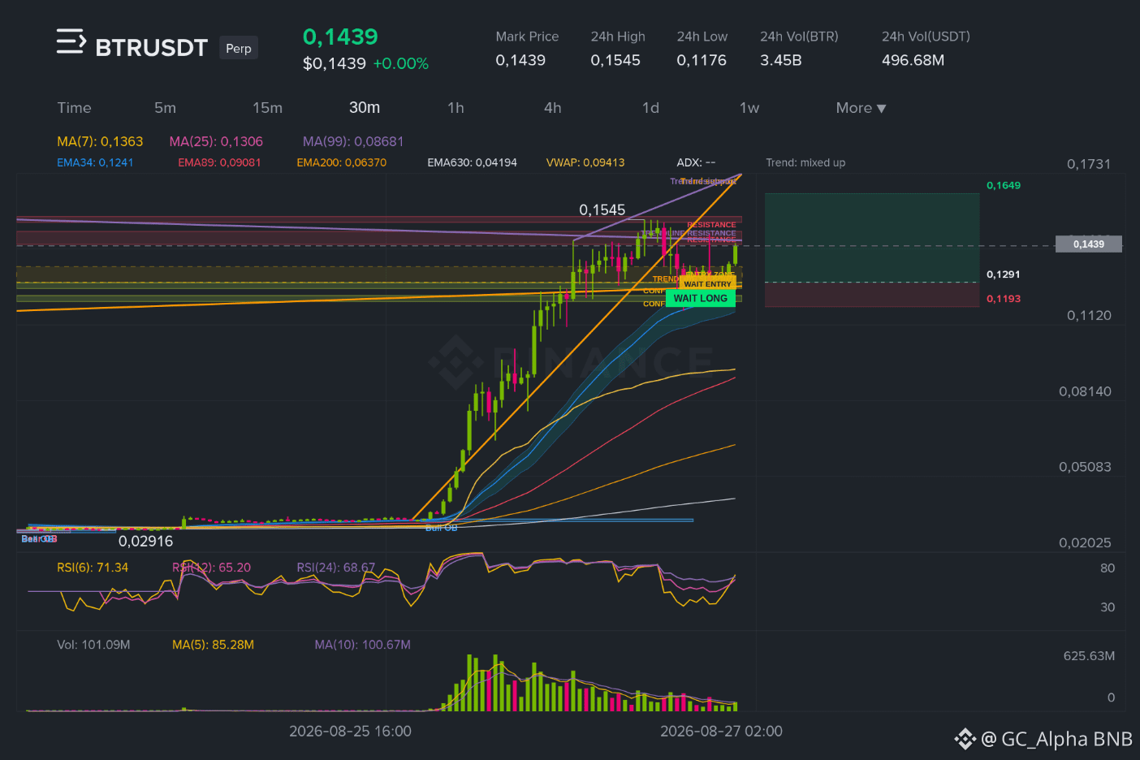Screen dimensions: 1140x760
Task: Click the take-profit level 0,1649
Action: pyautogui.click(x=1004, y=185)
